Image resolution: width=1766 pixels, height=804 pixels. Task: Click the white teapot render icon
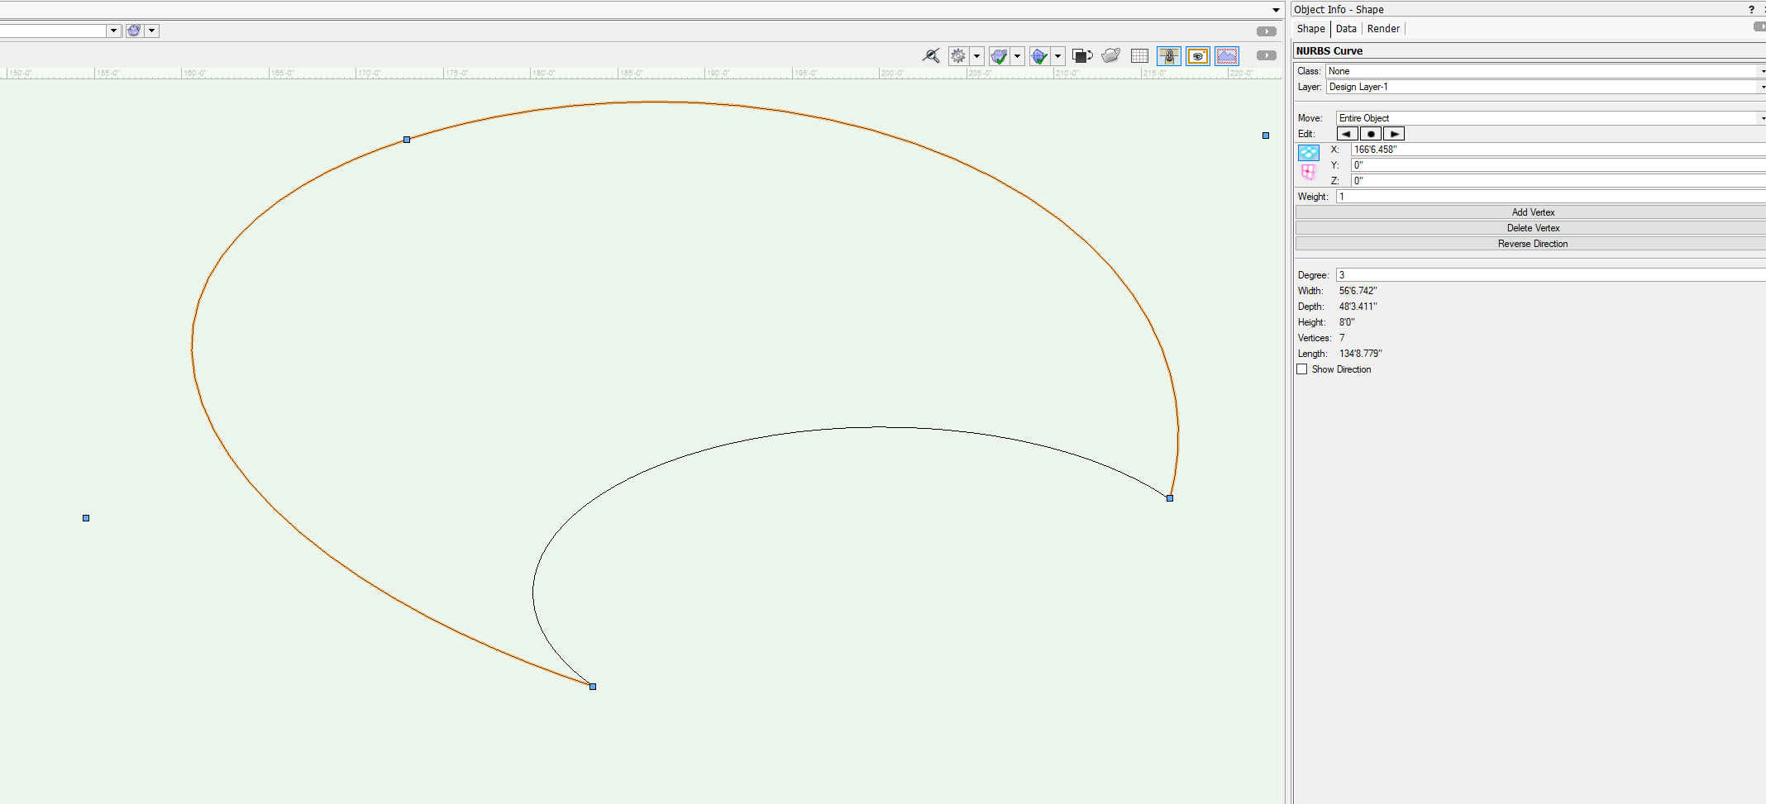click(x=1111, y=55)
